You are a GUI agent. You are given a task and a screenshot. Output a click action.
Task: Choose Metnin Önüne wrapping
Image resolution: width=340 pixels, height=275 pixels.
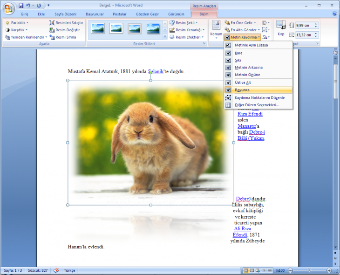pos(258,75)
